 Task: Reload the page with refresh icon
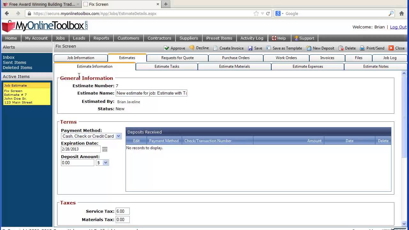tap(268, 13)
